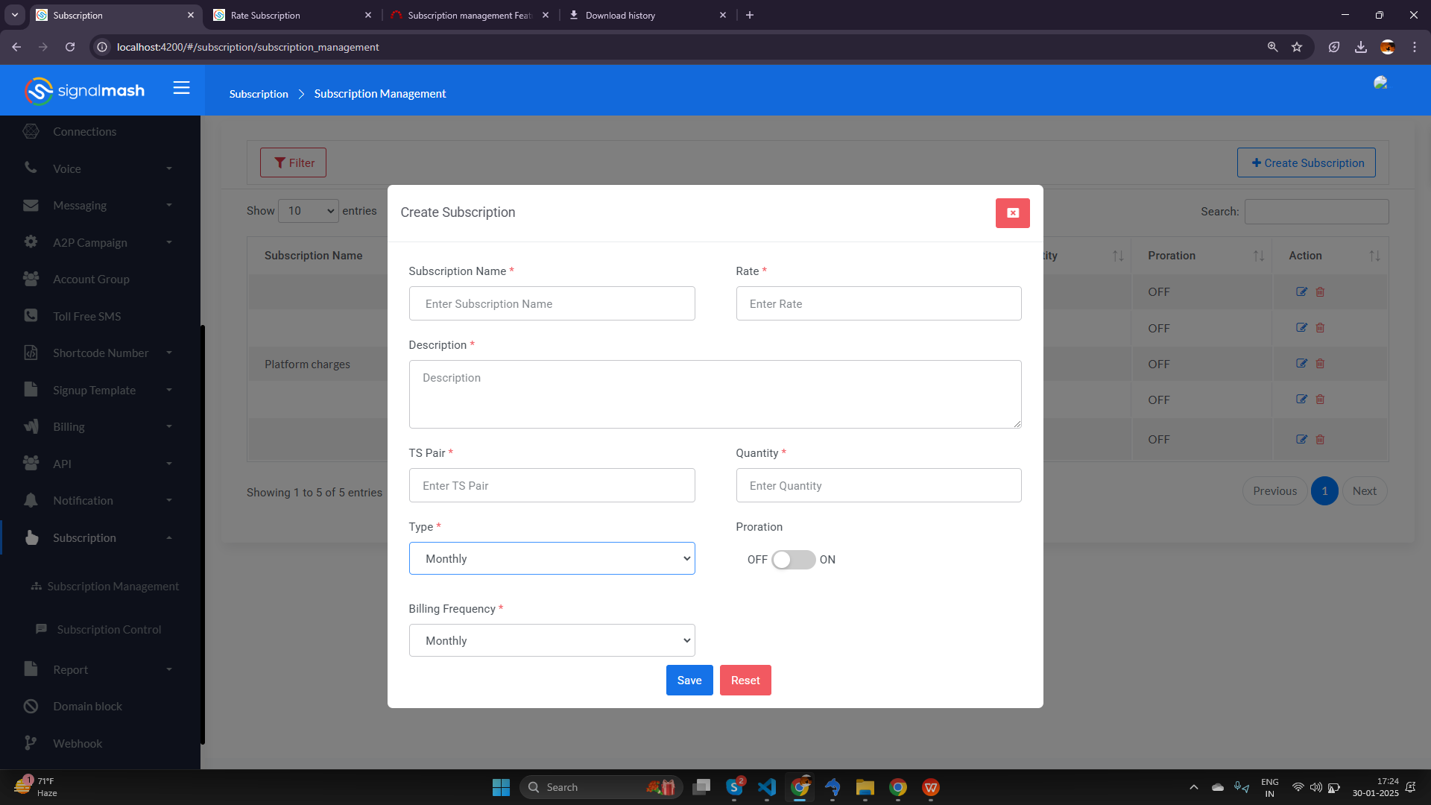Bookmark this page with the star icon
The image size is (1431, 805).
(1297, 47)
